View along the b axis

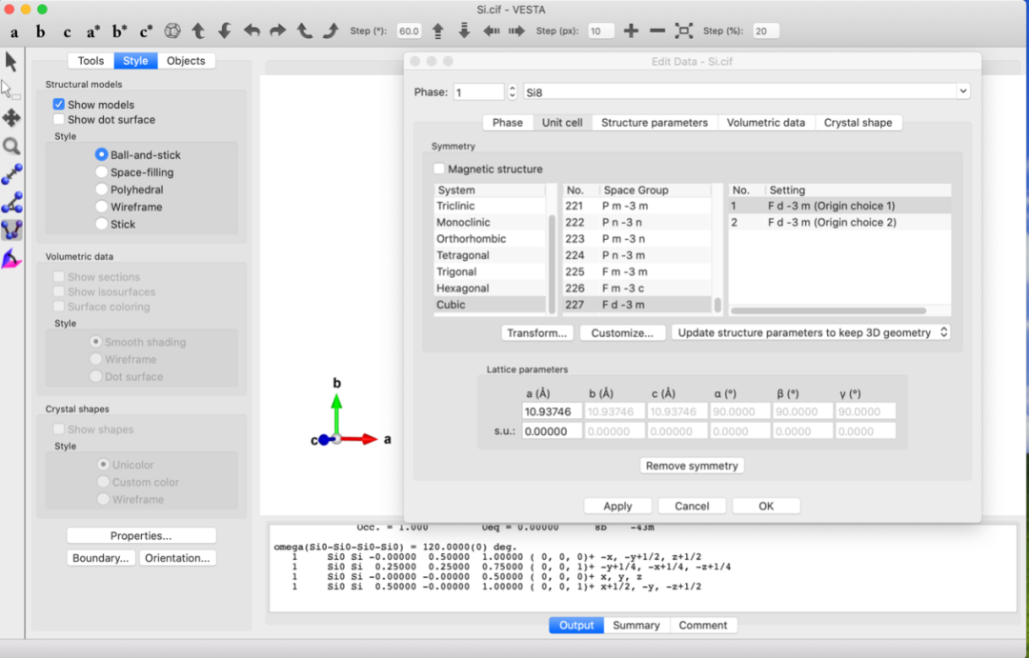click(41, 31)
